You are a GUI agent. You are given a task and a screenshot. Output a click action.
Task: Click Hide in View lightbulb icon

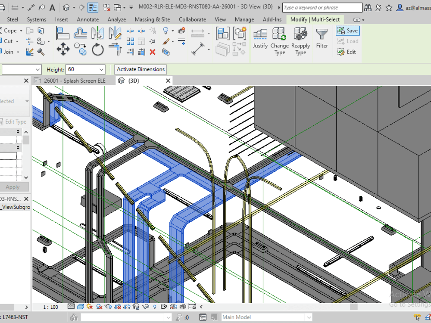pos(166,31)
